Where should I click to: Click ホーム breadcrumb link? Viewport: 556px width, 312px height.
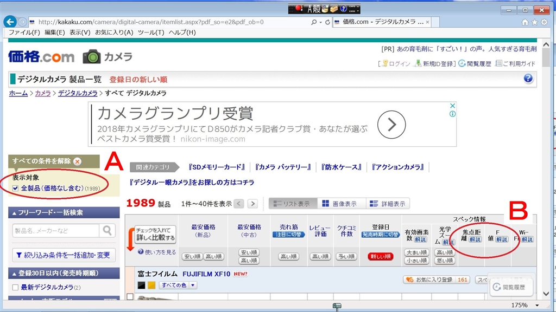tap(18, 93)
